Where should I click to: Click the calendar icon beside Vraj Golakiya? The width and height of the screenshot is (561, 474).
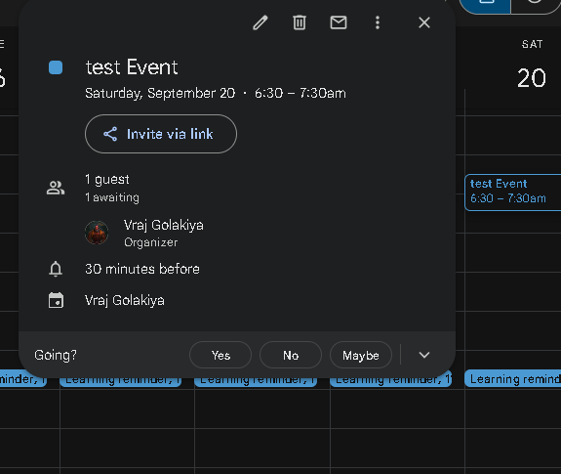56,300
